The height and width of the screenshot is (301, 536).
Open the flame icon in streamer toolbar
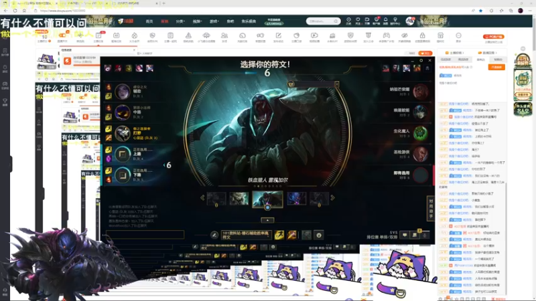pyautogui.click(x=135, y=37)
